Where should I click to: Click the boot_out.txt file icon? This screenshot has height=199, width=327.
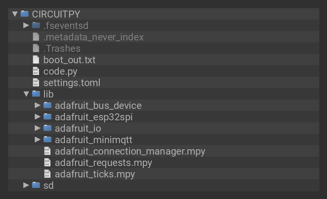[36, 60]
